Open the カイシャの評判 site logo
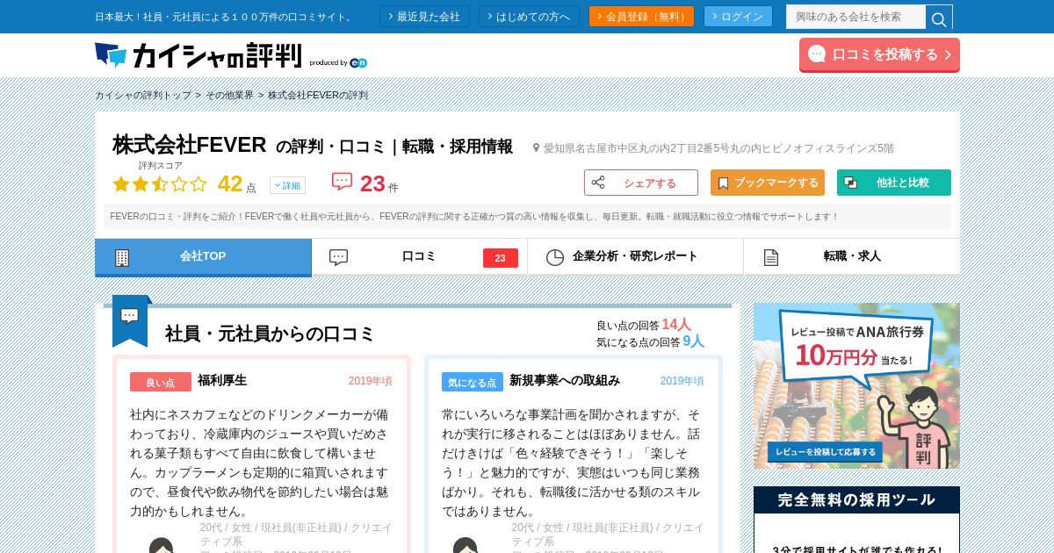 click(x=199, y=55)
